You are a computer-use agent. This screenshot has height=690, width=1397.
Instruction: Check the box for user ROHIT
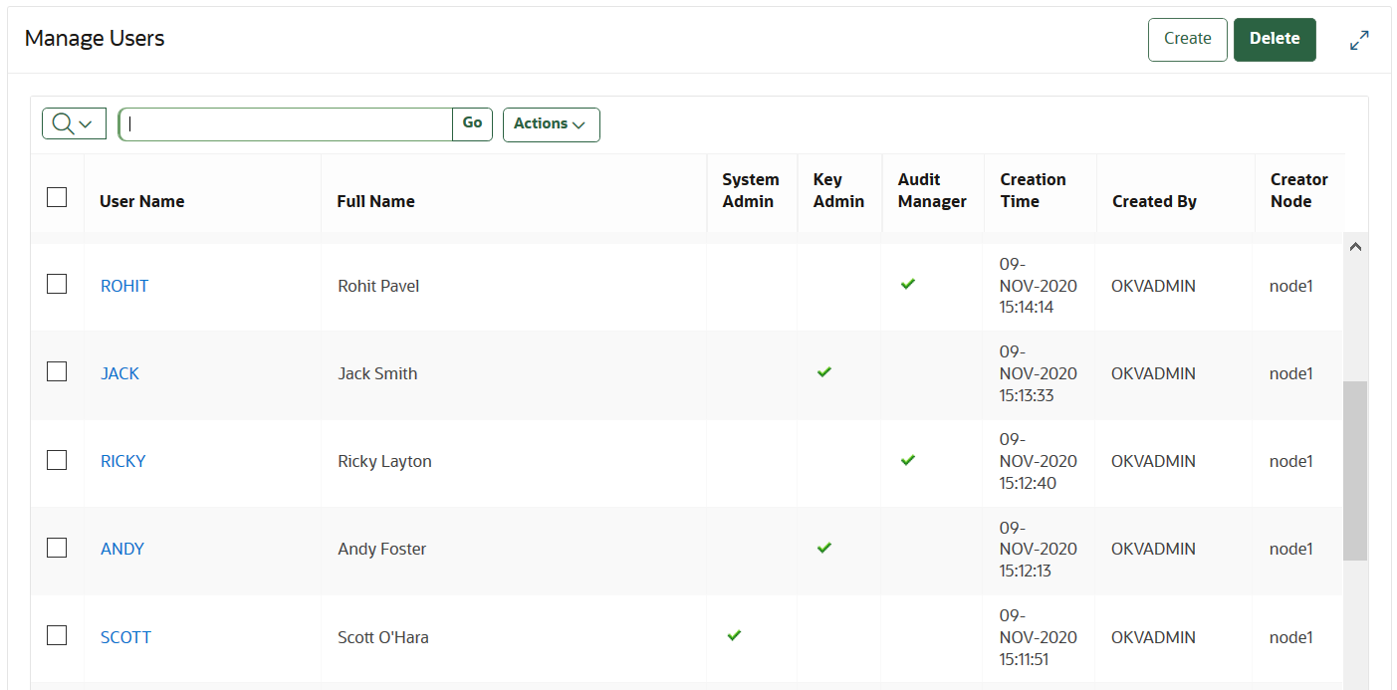pos(57,285)
